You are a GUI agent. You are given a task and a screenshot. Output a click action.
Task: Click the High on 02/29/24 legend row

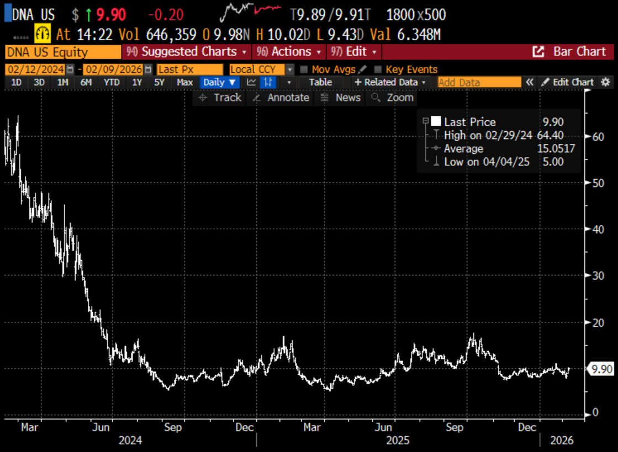[503, 136]
